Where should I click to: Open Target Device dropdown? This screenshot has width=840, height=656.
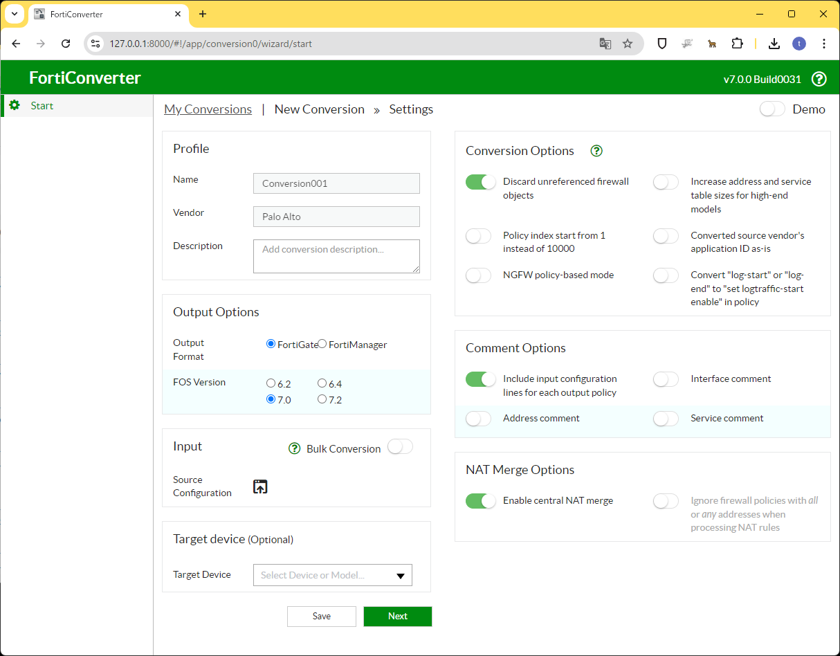[333, 575]
